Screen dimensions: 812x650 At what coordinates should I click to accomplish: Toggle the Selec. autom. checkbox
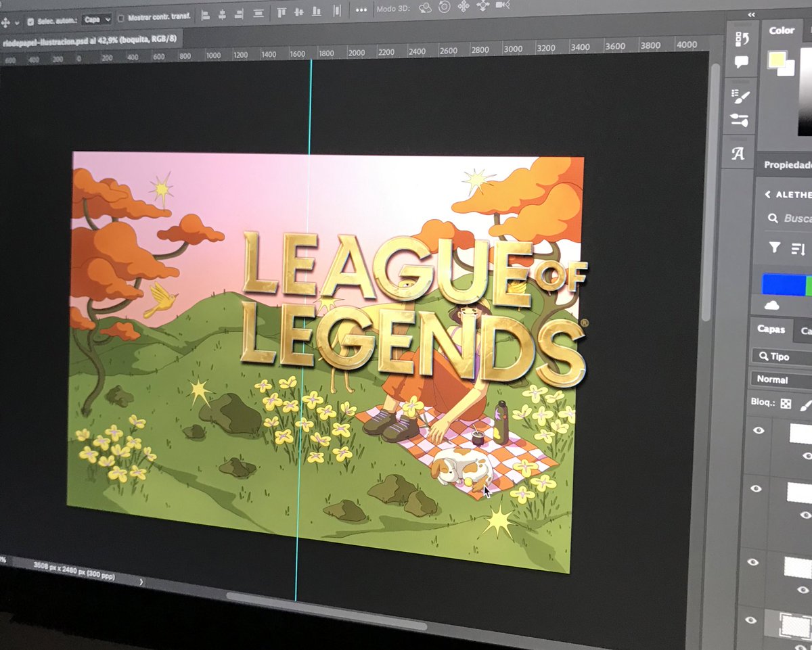(x=30, y=21)
